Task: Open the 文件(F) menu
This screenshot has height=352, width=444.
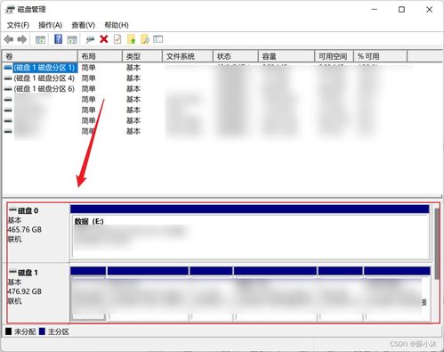Action: point(18,25)
